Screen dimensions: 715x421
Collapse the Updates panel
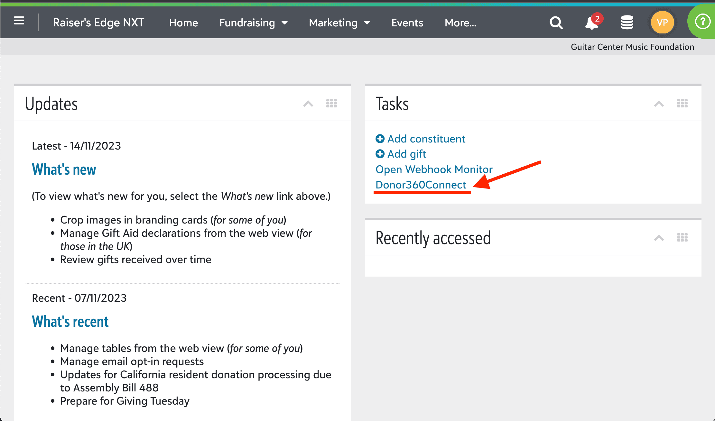point(308,104)
